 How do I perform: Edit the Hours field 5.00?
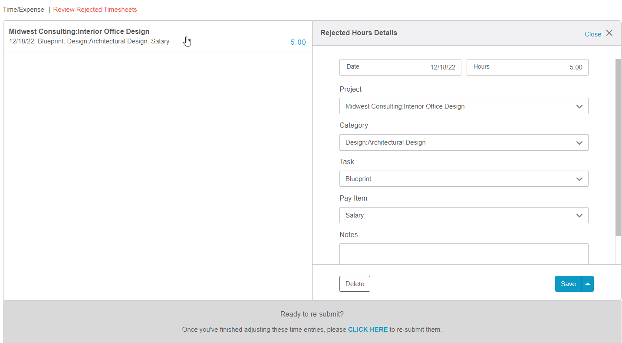pyautogui.click(x=527, y=67)
